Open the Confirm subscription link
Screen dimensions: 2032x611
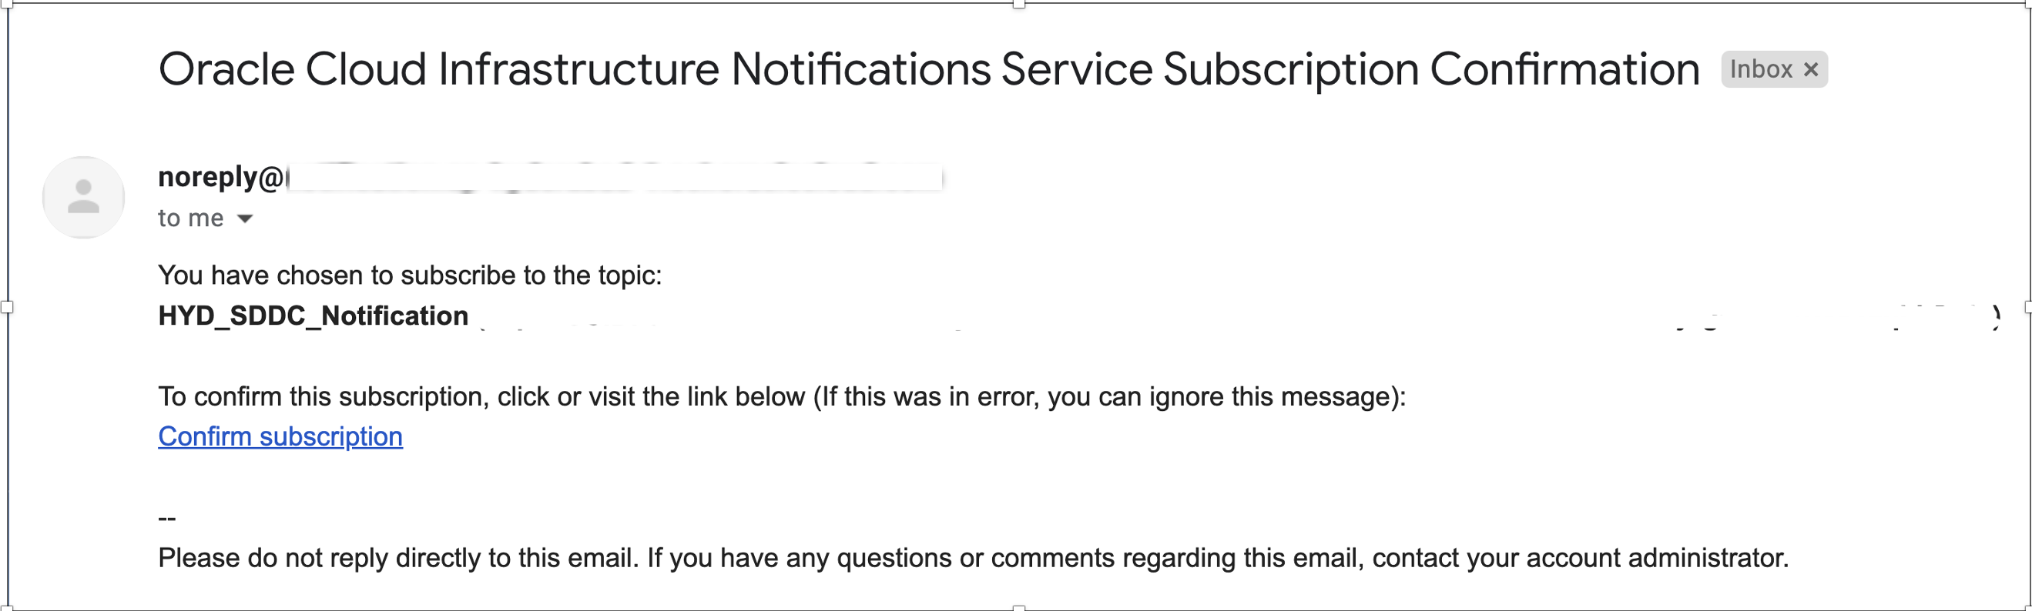(280, 436)
